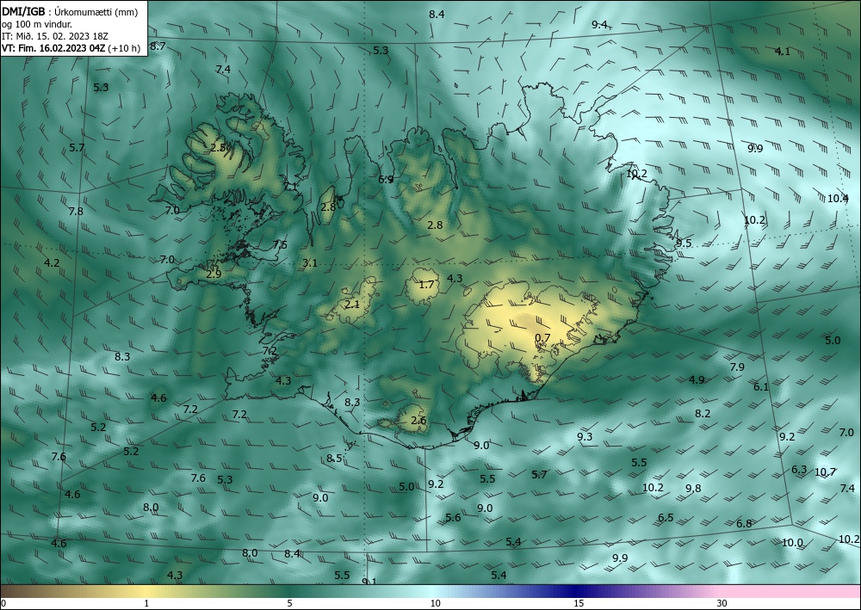Click the 6.1 value on the map
This screenshot has width=861, height=610.
tap(761, 387)
